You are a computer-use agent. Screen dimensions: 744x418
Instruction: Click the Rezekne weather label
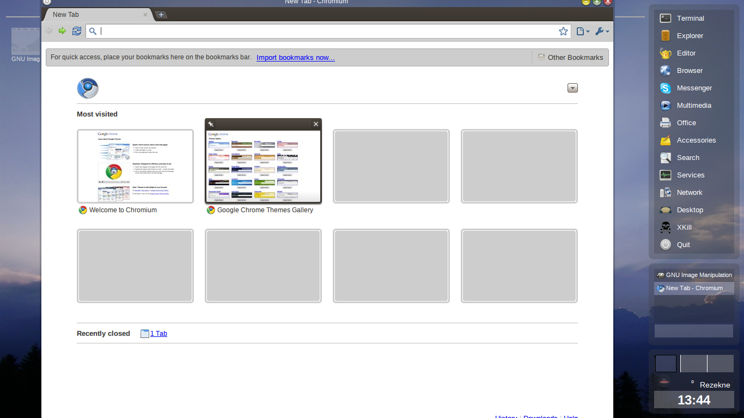[x=715, y=385]
